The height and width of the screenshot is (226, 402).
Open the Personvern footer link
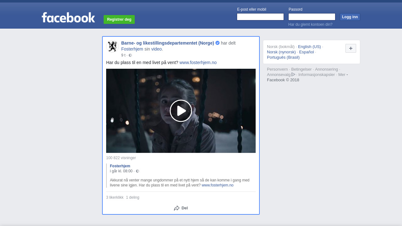point(277,69)
